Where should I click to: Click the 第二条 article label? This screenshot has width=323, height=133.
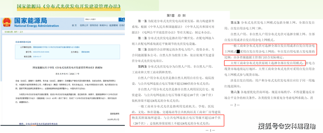click(142, 38)
